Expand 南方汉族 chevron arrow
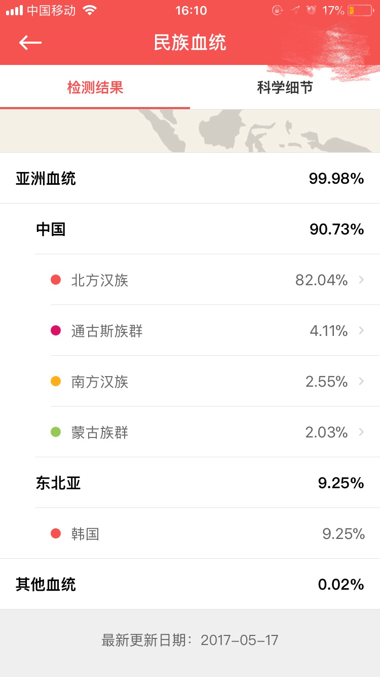This screenshot has height=677, width=380. (361, 381)
